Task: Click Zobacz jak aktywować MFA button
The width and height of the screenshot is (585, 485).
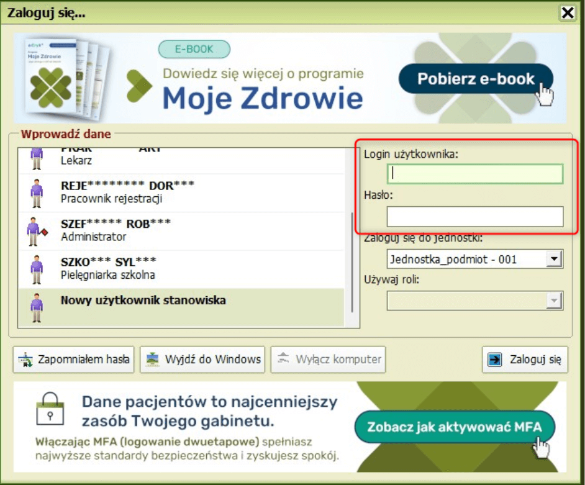Action: click(455, 427)
